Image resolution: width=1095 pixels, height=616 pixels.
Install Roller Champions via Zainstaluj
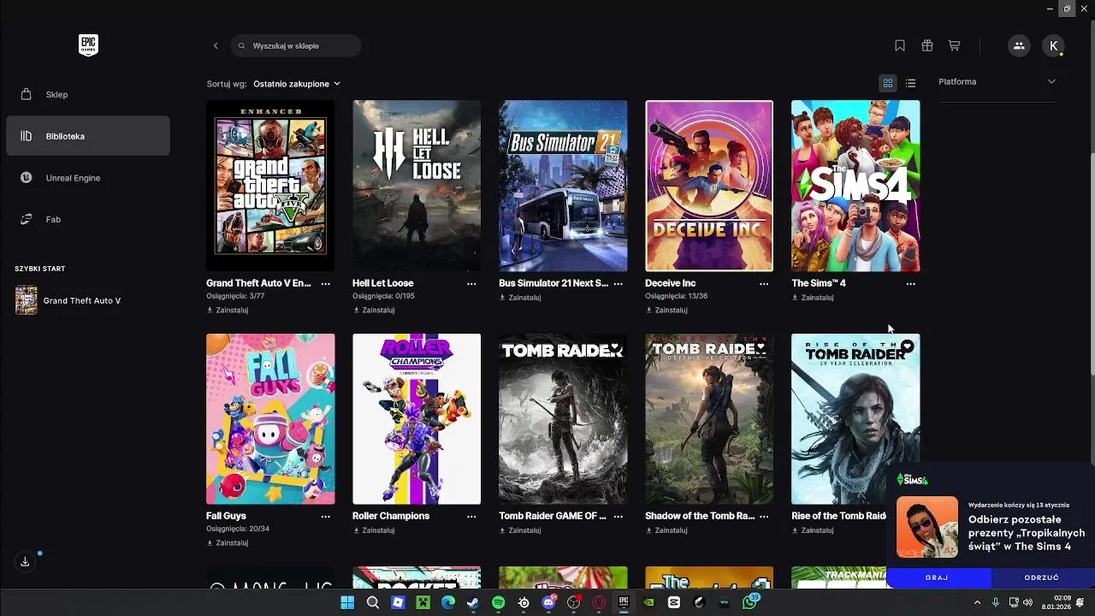(x=373, y=530)
